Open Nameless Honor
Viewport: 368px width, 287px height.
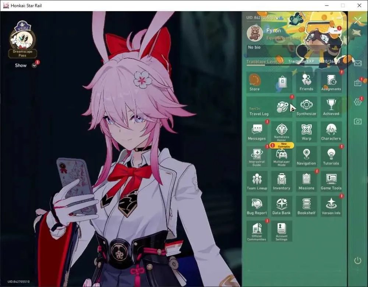point(282,132)
